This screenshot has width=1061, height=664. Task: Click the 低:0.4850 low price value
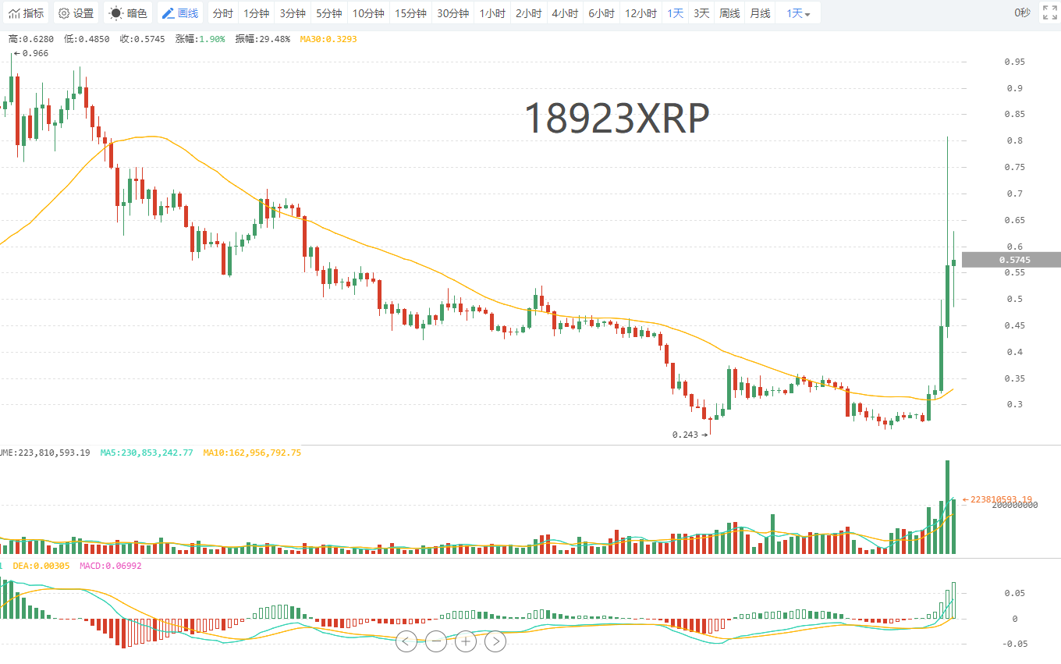click(x=87, y=38)
